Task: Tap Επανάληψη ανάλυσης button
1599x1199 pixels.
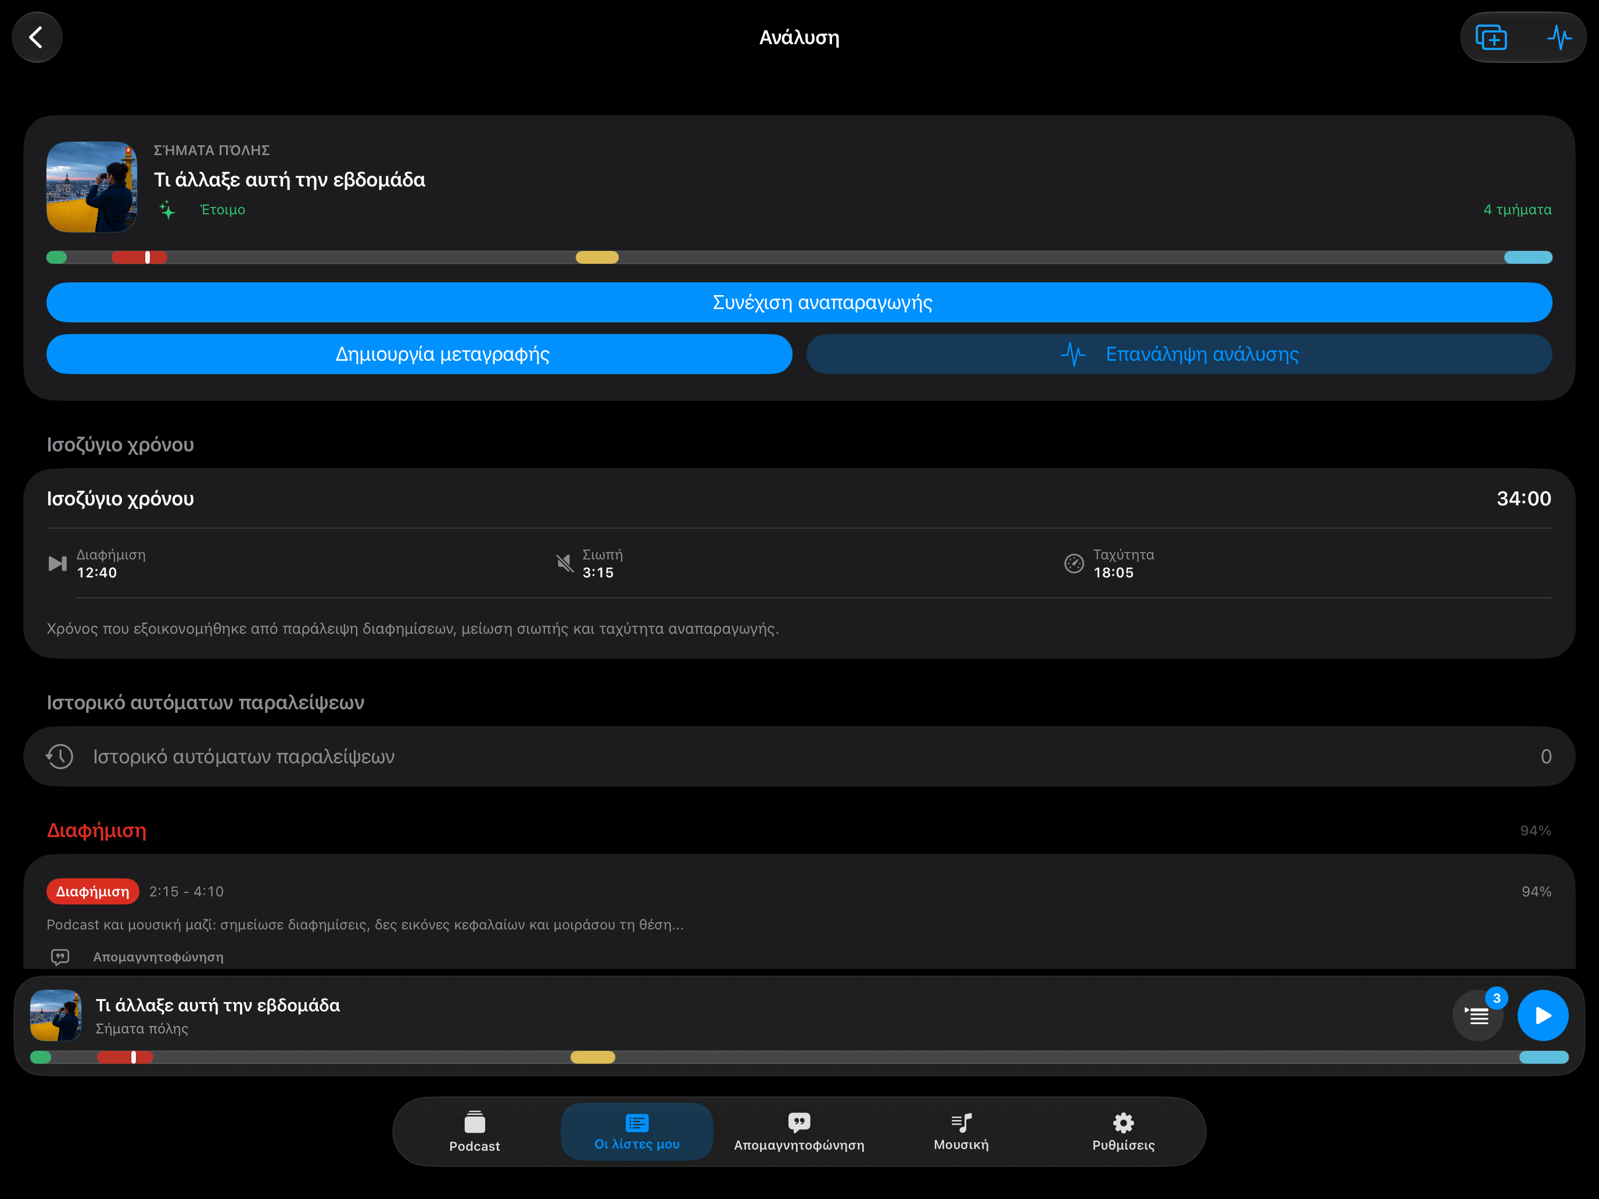Action: [1179, 354]
